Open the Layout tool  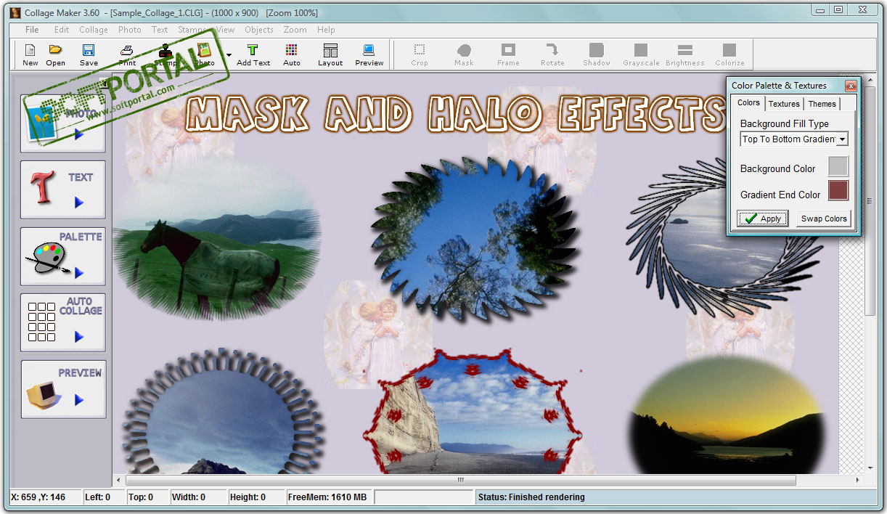pyautogui.click(x=330, y=54)
